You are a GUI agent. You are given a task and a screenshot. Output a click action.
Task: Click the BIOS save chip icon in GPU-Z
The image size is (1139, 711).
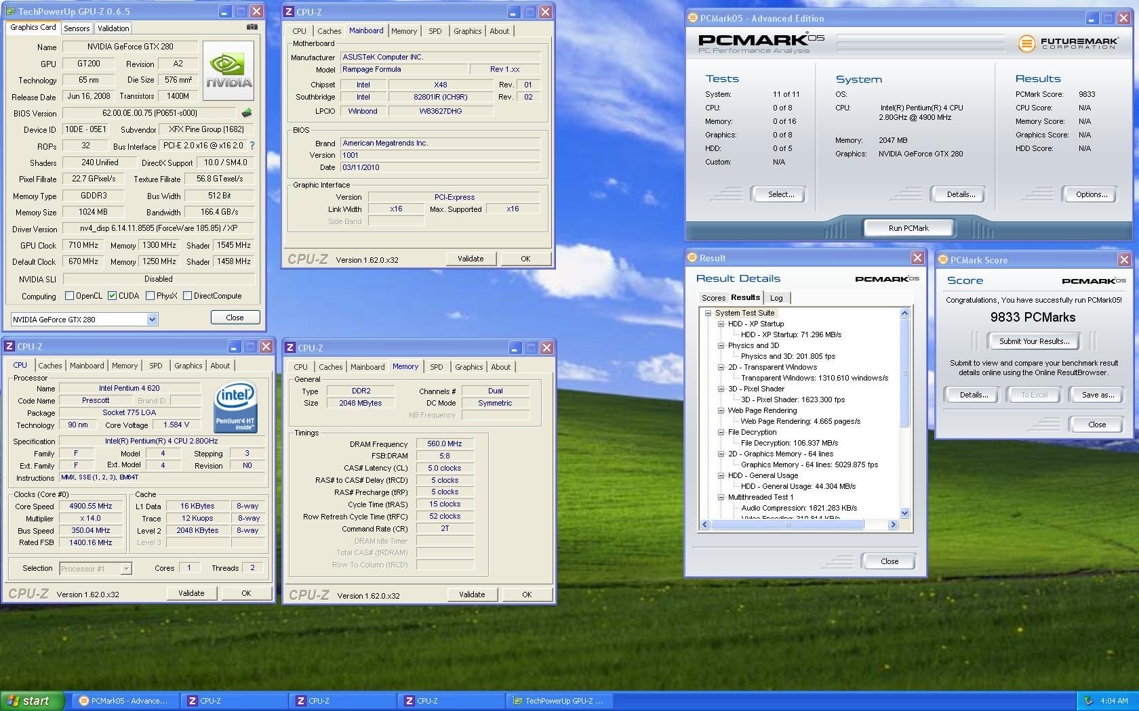[246, 113]
